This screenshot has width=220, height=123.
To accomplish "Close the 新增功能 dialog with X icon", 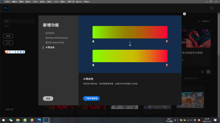I will pos(184,14).
